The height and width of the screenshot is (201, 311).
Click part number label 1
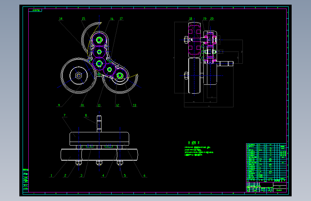pyautogui.click(x=51, y=175)
